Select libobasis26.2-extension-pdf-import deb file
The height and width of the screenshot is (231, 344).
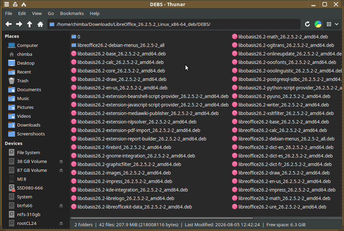(x=136, y=130)
